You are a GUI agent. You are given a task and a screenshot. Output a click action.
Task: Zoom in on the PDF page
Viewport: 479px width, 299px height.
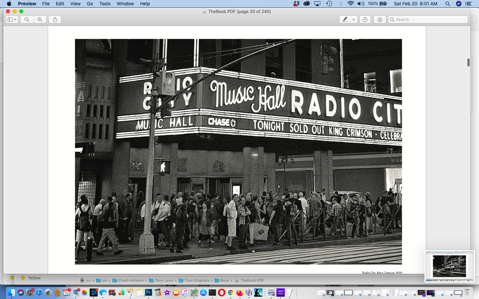pyautogui.click(x=40, y=20)
